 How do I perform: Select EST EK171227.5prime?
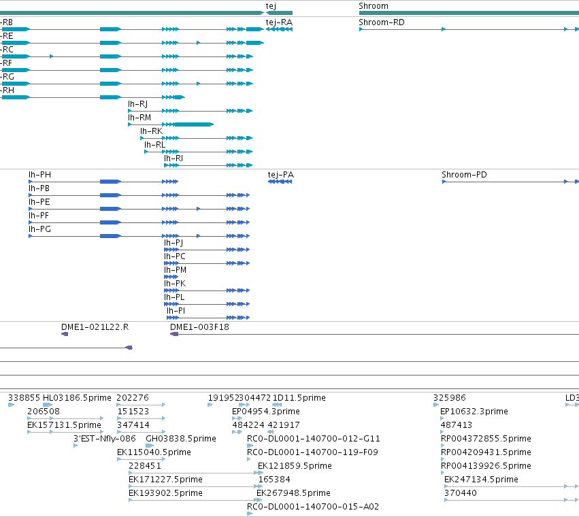coord(165,480)
